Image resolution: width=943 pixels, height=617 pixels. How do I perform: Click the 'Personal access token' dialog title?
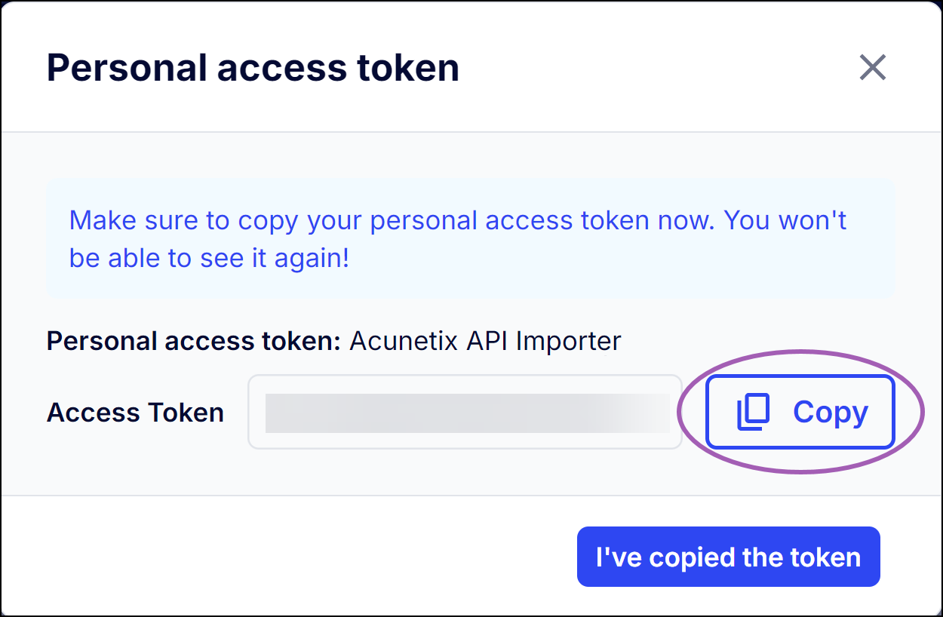pos(253,68)
